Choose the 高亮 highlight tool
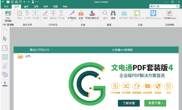 tap(45, 15)
